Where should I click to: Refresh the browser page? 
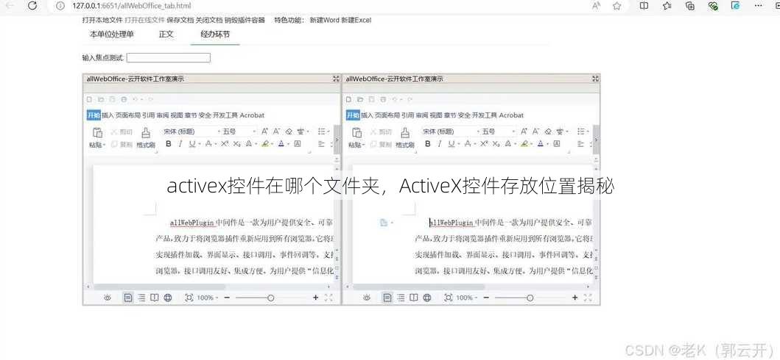[x=33, y=6]
